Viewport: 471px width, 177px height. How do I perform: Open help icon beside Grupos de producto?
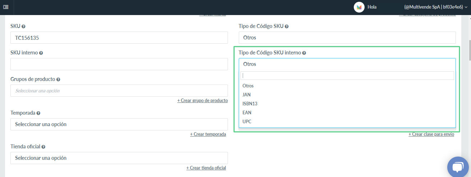click(x=58, y=80)
